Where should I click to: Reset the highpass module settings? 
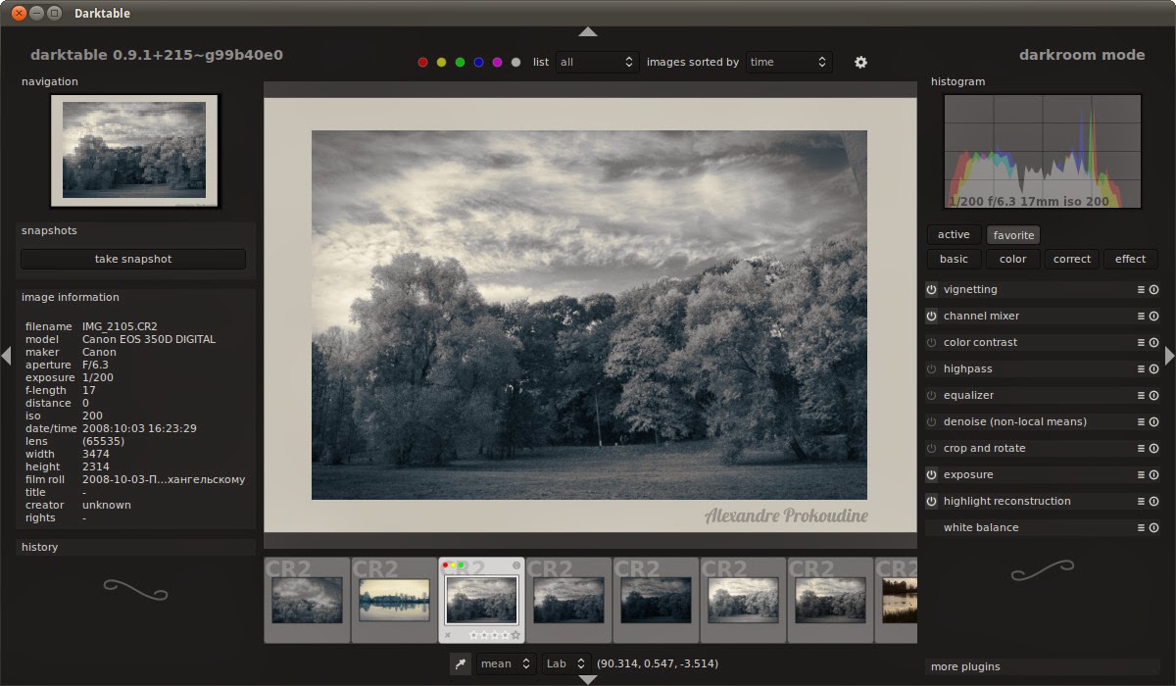[x=1154, y=368]
